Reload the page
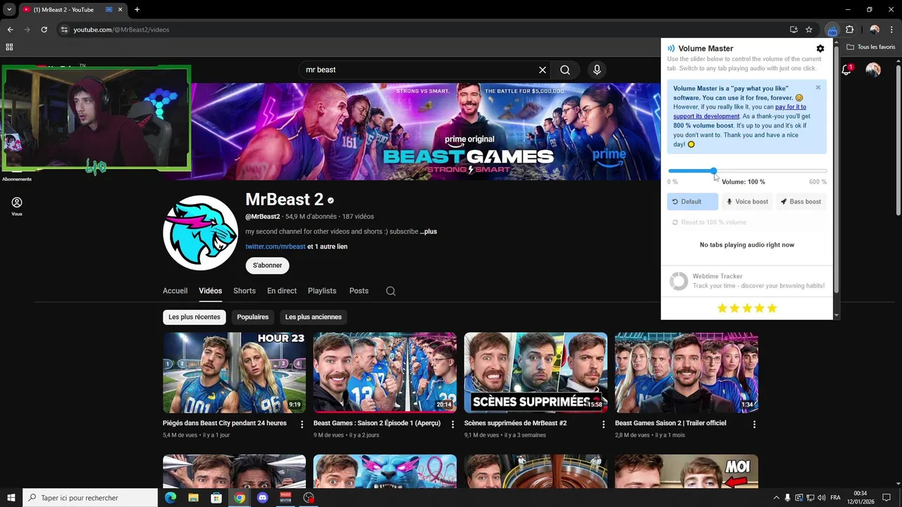This screenshot has height=507, width=902. 44,30
